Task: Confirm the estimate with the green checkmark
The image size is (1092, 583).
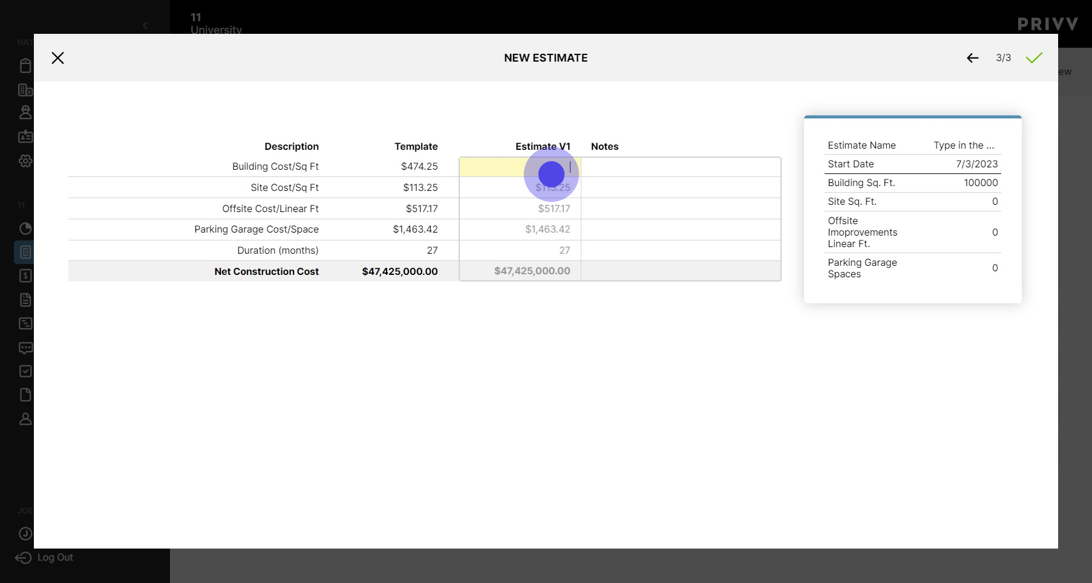Action: (x=1034, y=58)
